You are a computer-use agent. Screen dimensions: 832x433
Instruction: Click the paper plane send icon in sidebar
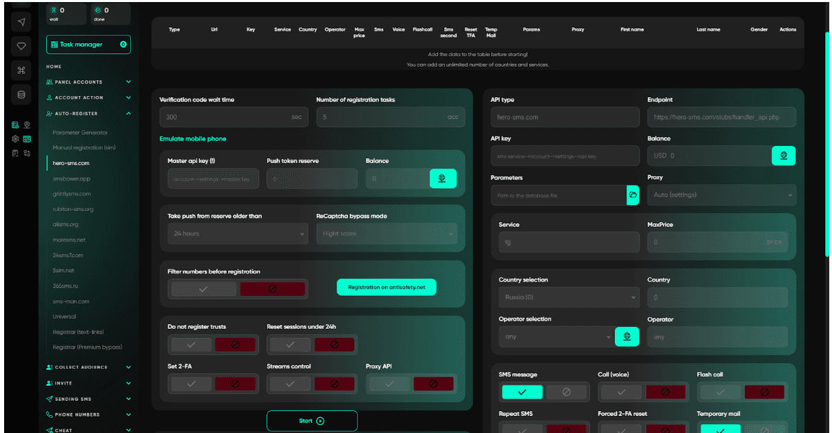[x=21, y=21]
